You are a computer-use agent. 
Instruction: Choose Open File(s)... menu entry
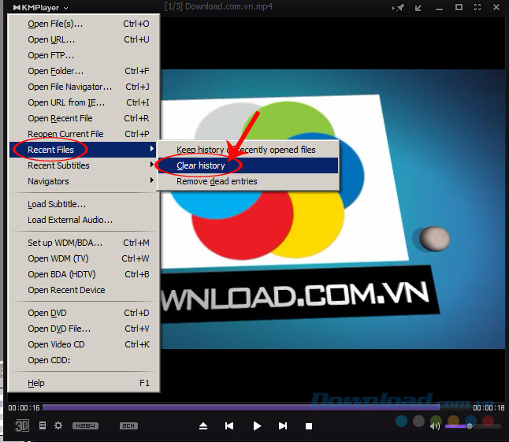[x=55, y=24]
